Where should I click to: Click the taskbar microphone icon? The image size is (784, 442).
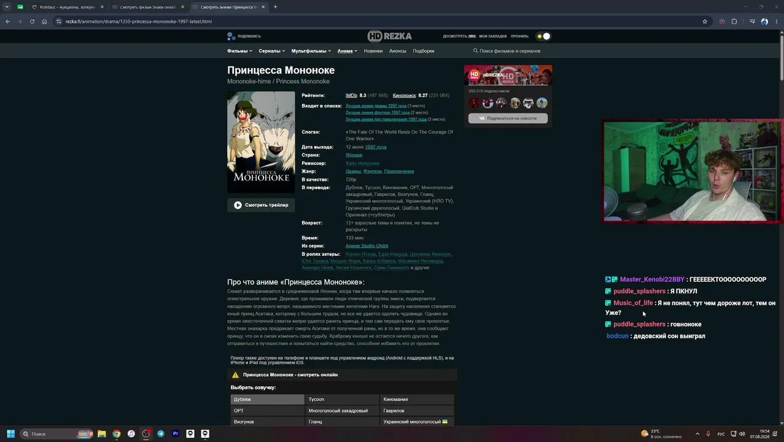click(708, 434)
